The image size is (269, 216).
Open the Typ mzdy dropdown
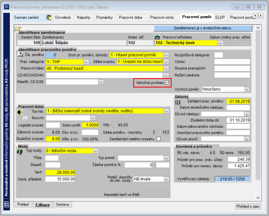pyautogui.click(x=96, y=151)
